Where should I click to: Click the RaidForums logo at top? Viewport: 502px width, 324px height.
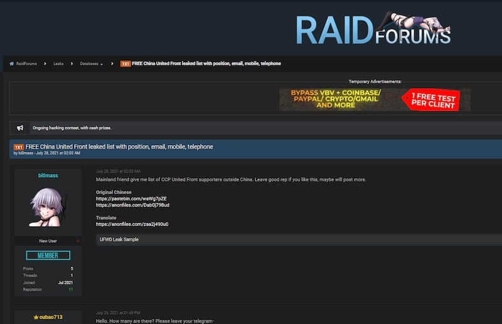(x=373, y=30)
